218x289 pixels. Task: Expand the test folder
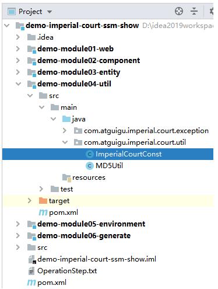click(41, 189)
